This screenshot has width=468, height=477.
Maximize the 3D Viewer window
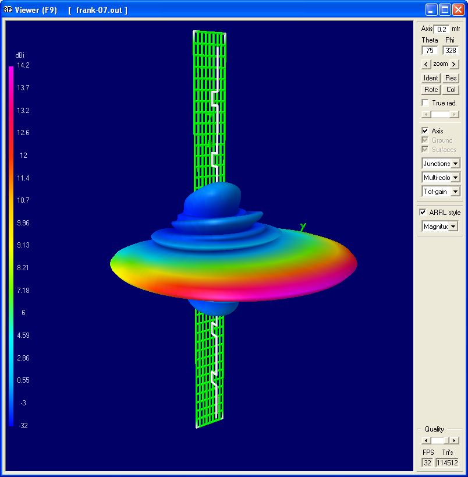(445, 10)
